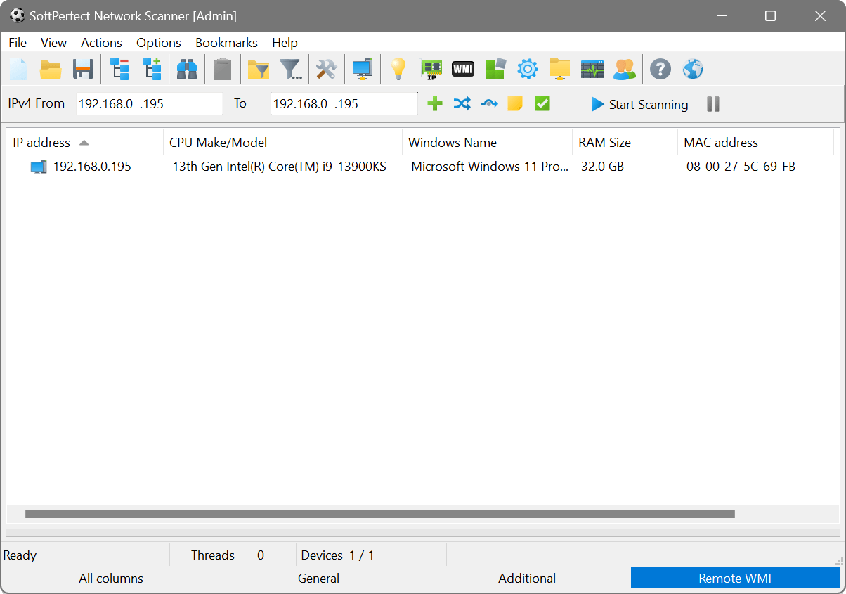
Task: Click the users accounts icon
Action: pos(625,69)
